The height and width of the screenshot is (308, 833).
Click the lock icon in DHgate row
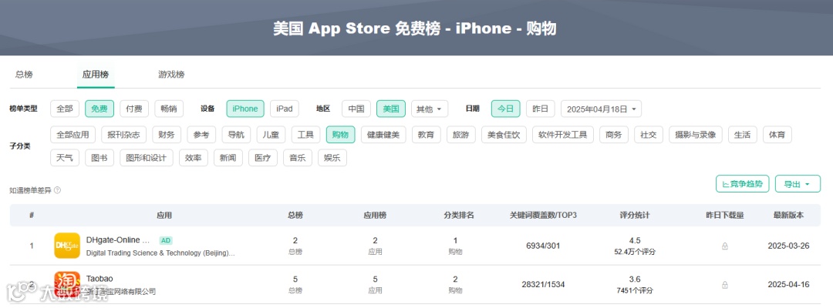click(724, 246)
